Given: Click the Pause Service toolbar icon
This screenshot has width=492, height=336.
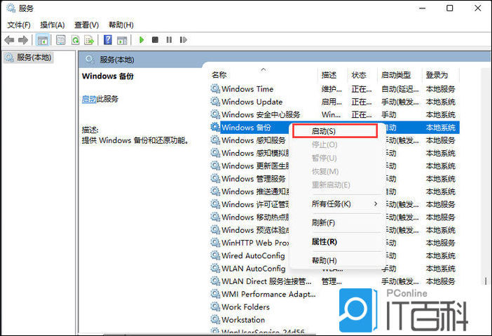Looking at the screenshot, I should click(x=169, y=40).
